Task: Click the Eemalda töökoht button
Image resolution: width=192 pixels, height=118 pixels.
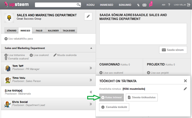Action: pos(114,107)
